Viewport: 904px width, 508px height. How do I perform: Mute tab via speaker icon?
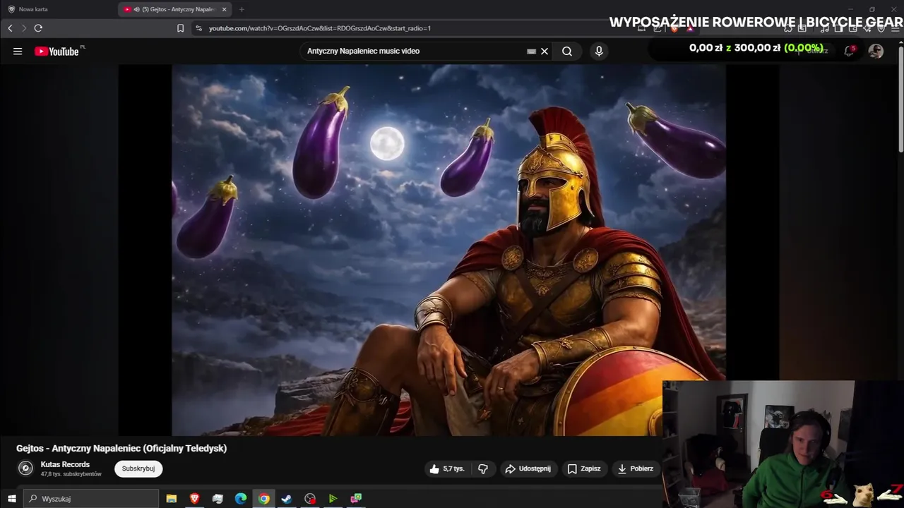tap(136, 9)
